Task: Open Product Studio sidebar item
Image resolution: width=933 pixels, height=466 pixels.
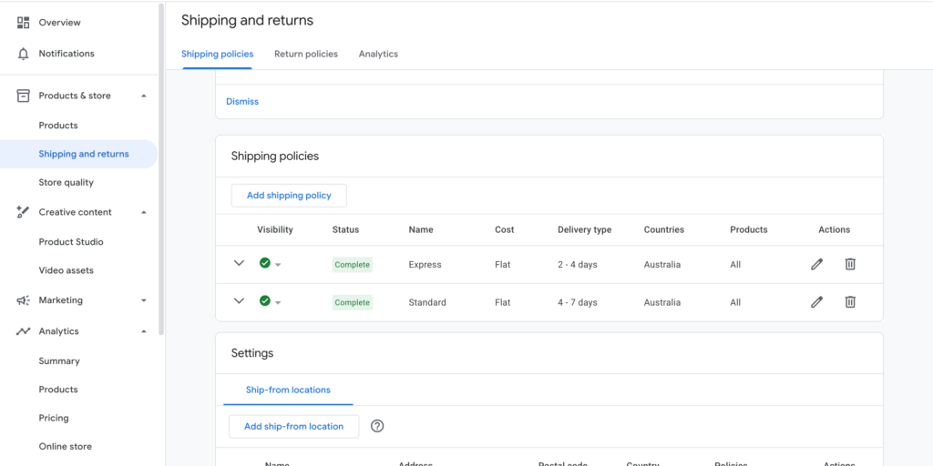Action: point(71,242)
